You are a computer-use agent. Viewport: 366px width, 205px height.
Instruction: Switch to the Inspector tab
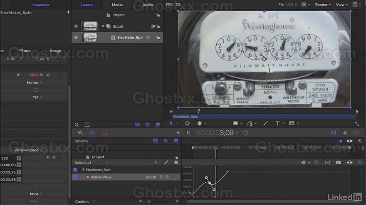point(41,5)
